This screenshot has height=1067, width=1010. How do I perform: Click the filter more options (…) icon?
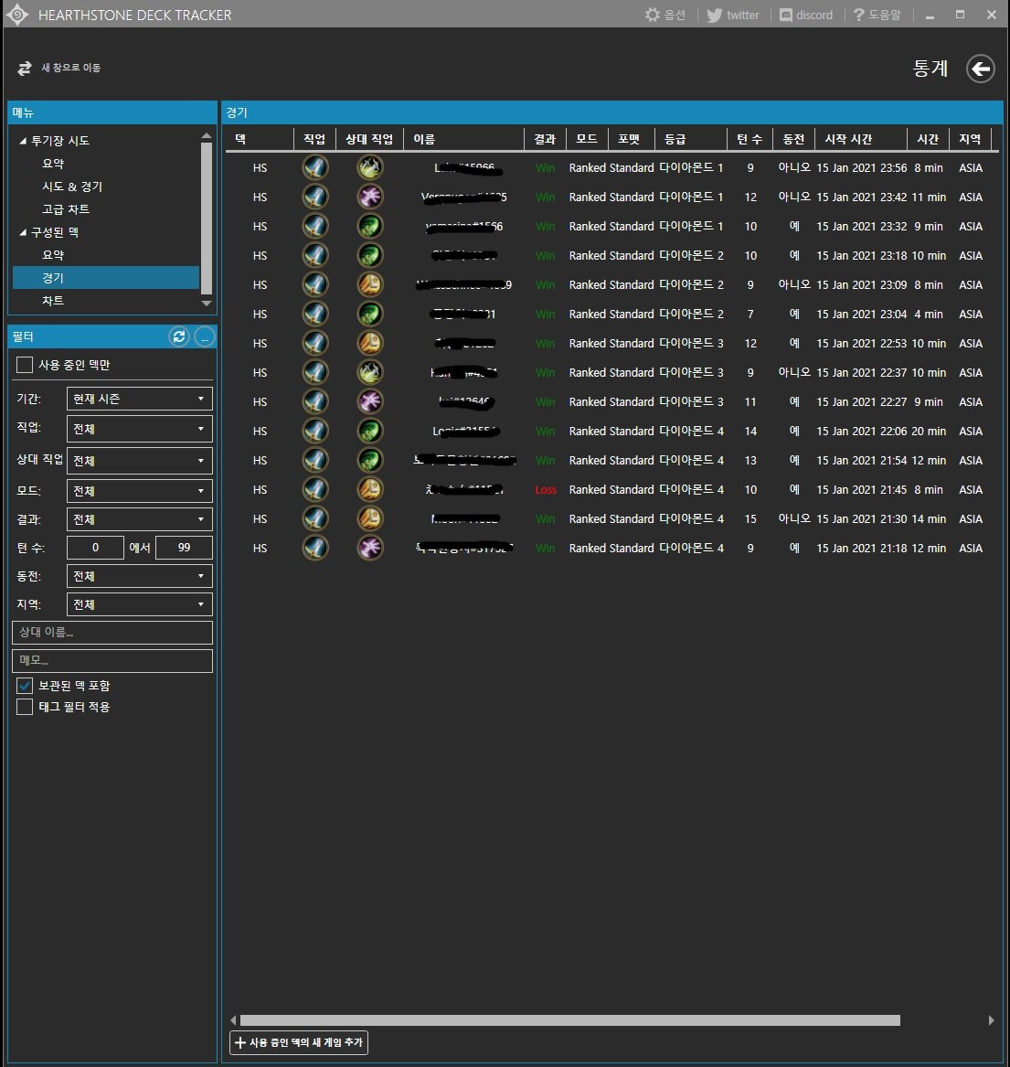205,336
